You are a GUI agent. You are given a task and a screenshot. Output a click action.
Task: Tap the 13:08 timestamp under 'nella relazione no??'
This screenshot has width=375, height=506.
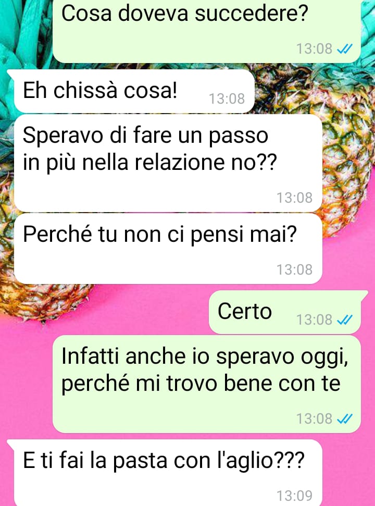(295, 198)
